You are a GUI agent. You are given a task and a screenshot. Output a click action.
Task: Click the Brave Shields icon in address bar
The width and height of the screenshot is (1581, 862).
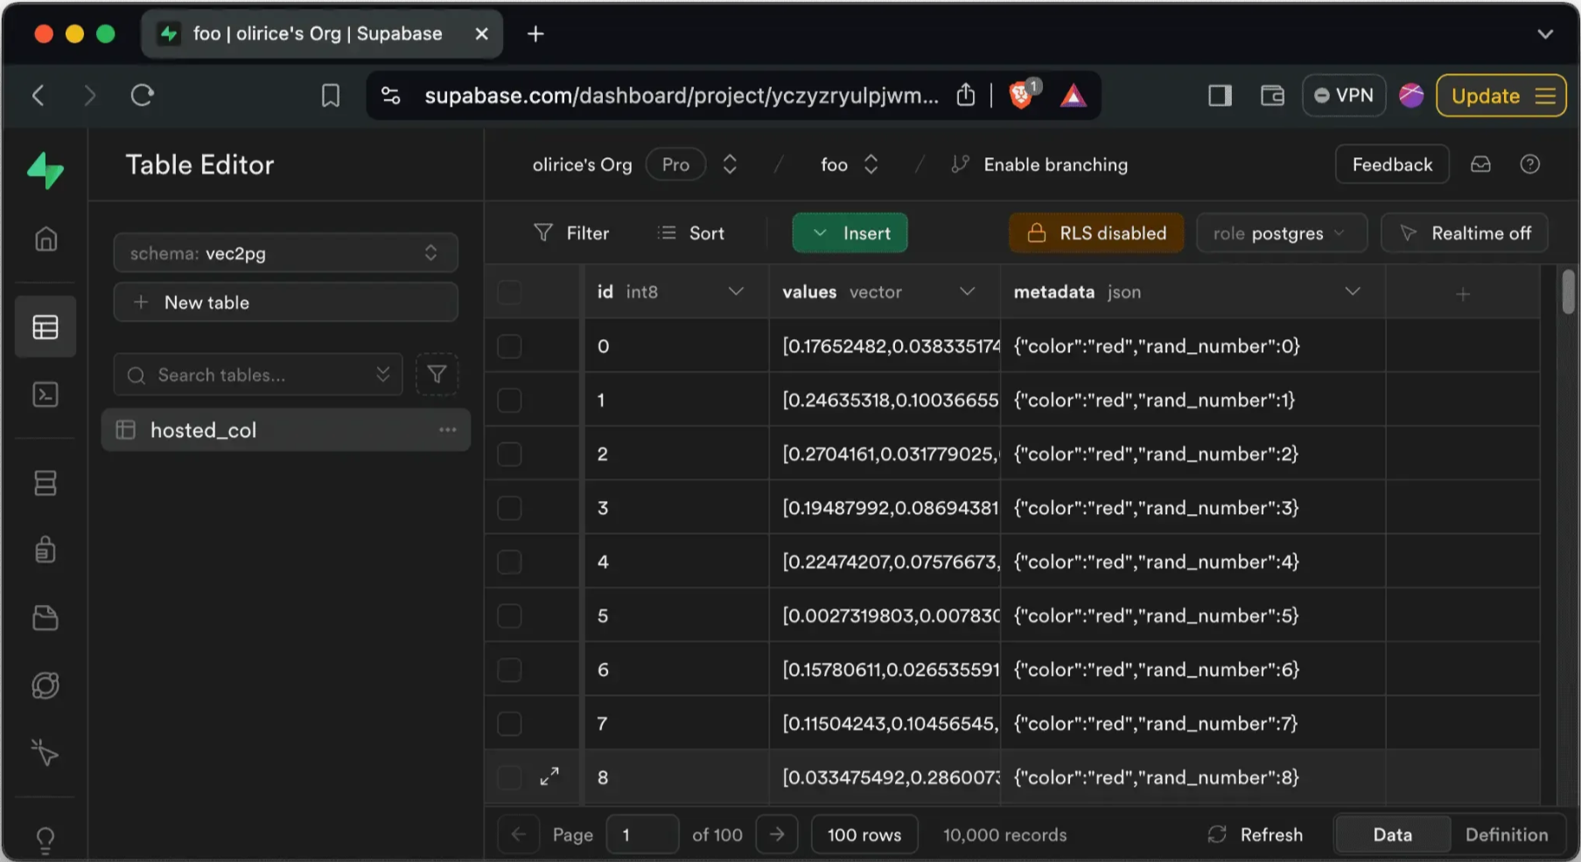pos(1021,94)
